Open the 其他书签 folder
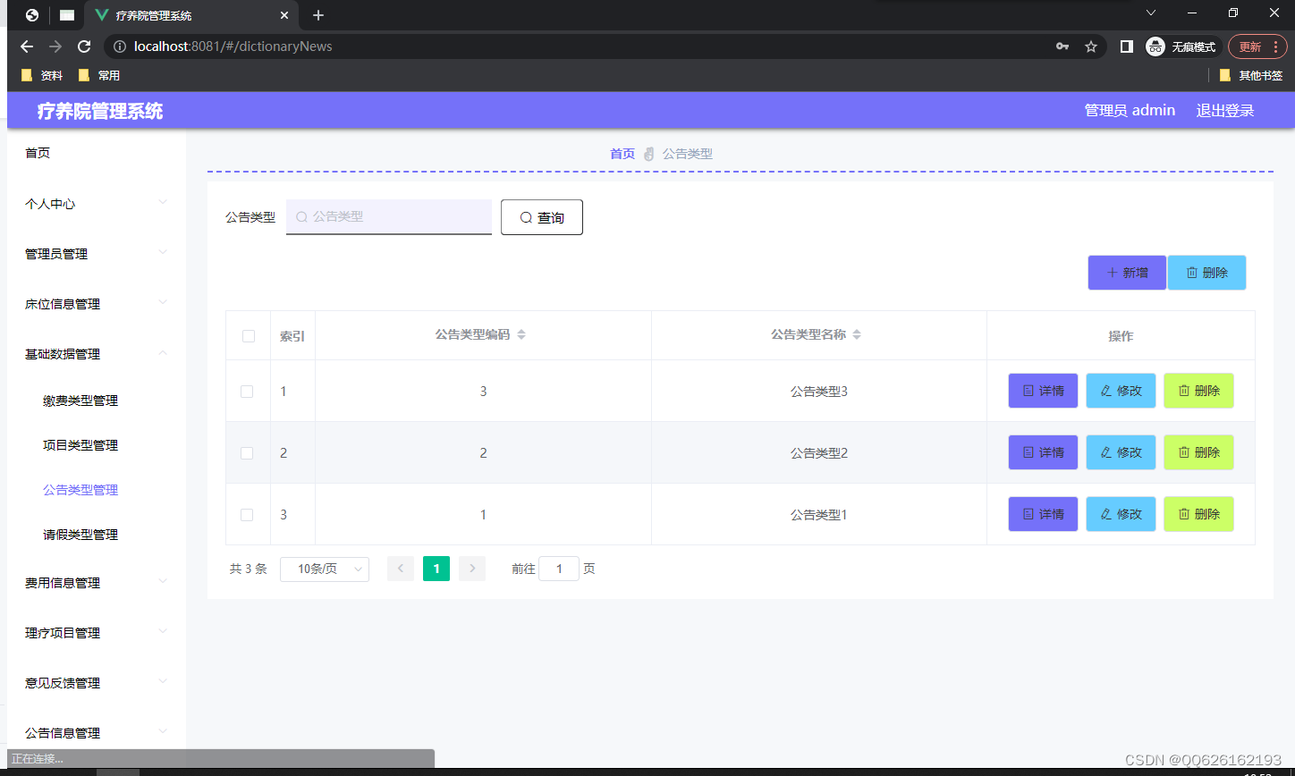Image resolution: width=1295 pixels, height=776 pixels. click(x=1251, y=75)
